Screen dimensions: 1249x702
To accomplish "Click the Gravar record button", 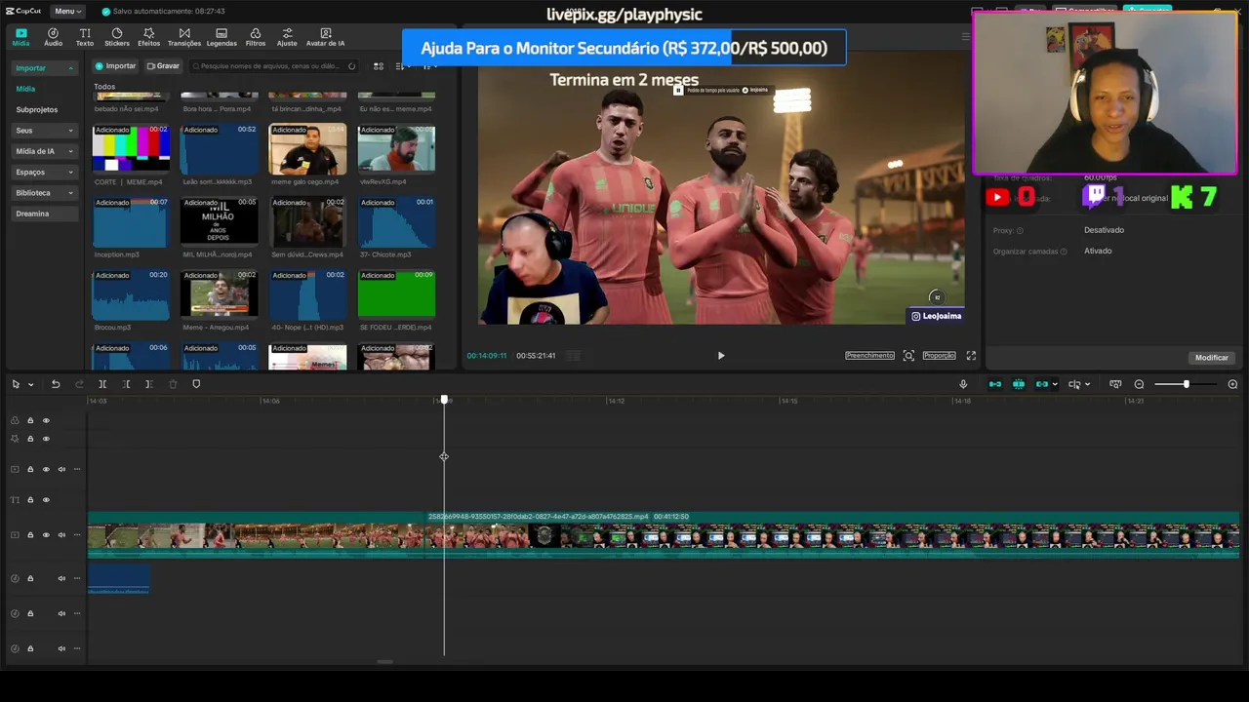I will pos(163,66).
